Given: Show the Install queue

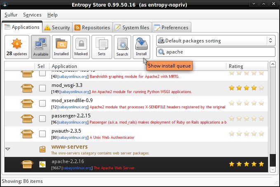Looking at the screenshot, I should click(141, 47).
